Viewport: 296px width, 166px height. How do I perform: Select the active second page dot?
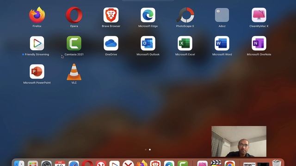pyautogui.click(x=150, y=149)
